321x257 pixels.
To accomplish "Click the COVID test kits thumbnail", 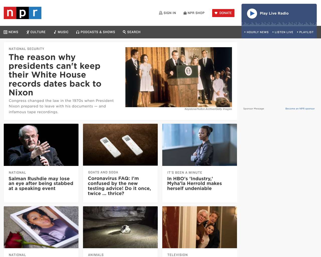I will 120,145.
